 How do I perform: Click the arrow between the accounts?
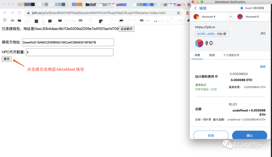point(230,17)
